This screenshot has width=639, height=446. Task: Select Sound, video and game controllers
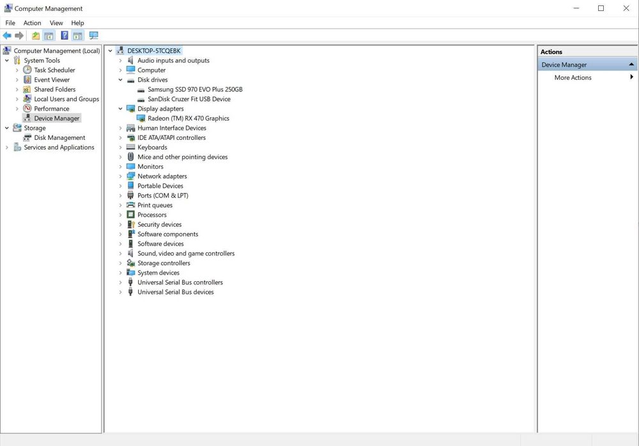(186, 254)
